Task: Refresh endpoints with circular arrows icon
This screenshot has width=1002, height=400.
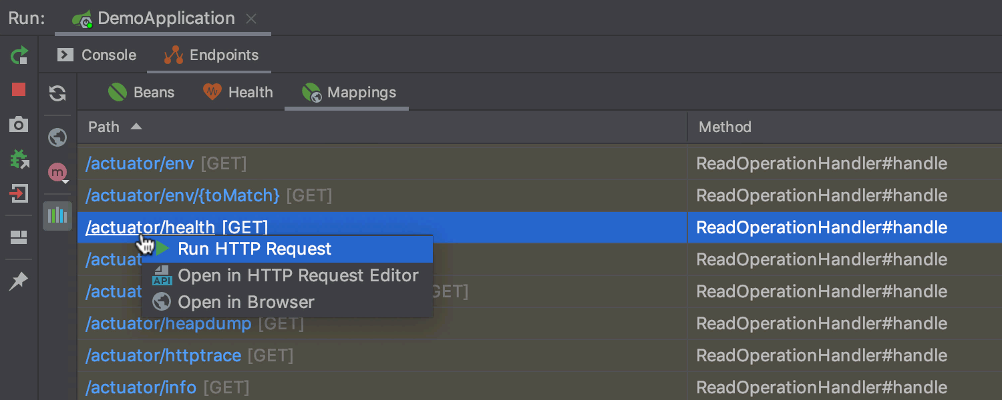Action: tap(57, 93)
